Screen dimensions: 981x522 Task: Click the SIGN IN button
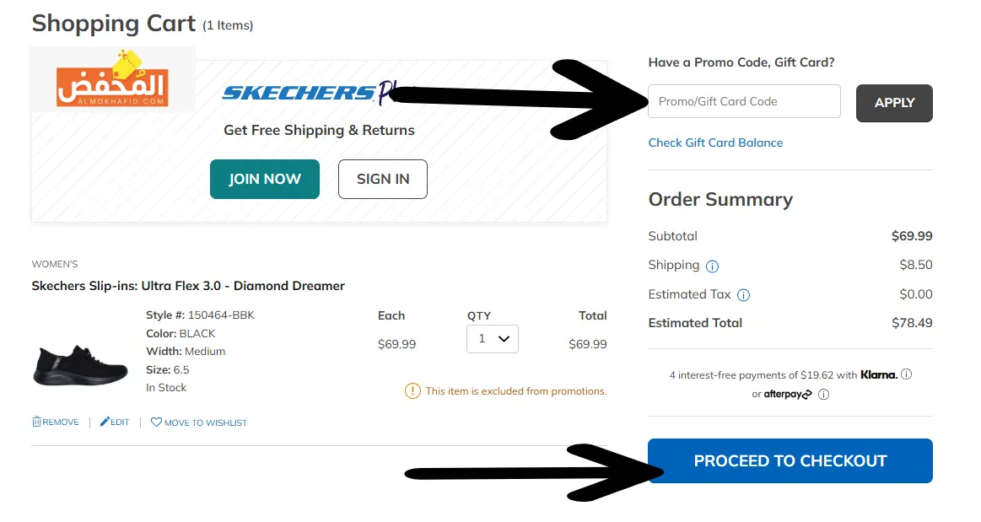tap(383, 180)
